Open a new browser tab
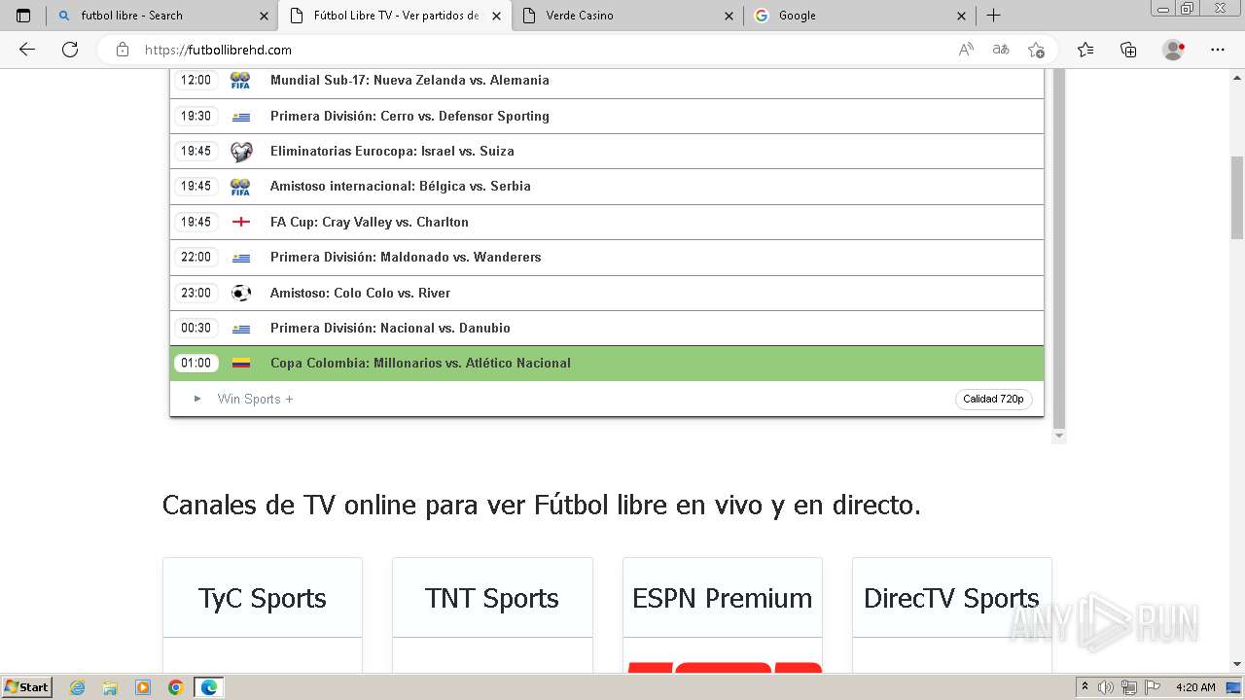1245x700 pixels. 993,16
